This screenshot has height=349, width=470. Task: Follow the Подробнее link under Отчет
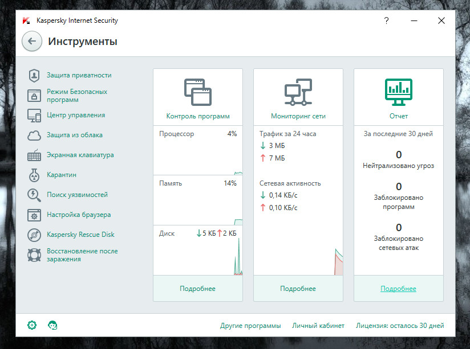(398, 289)
